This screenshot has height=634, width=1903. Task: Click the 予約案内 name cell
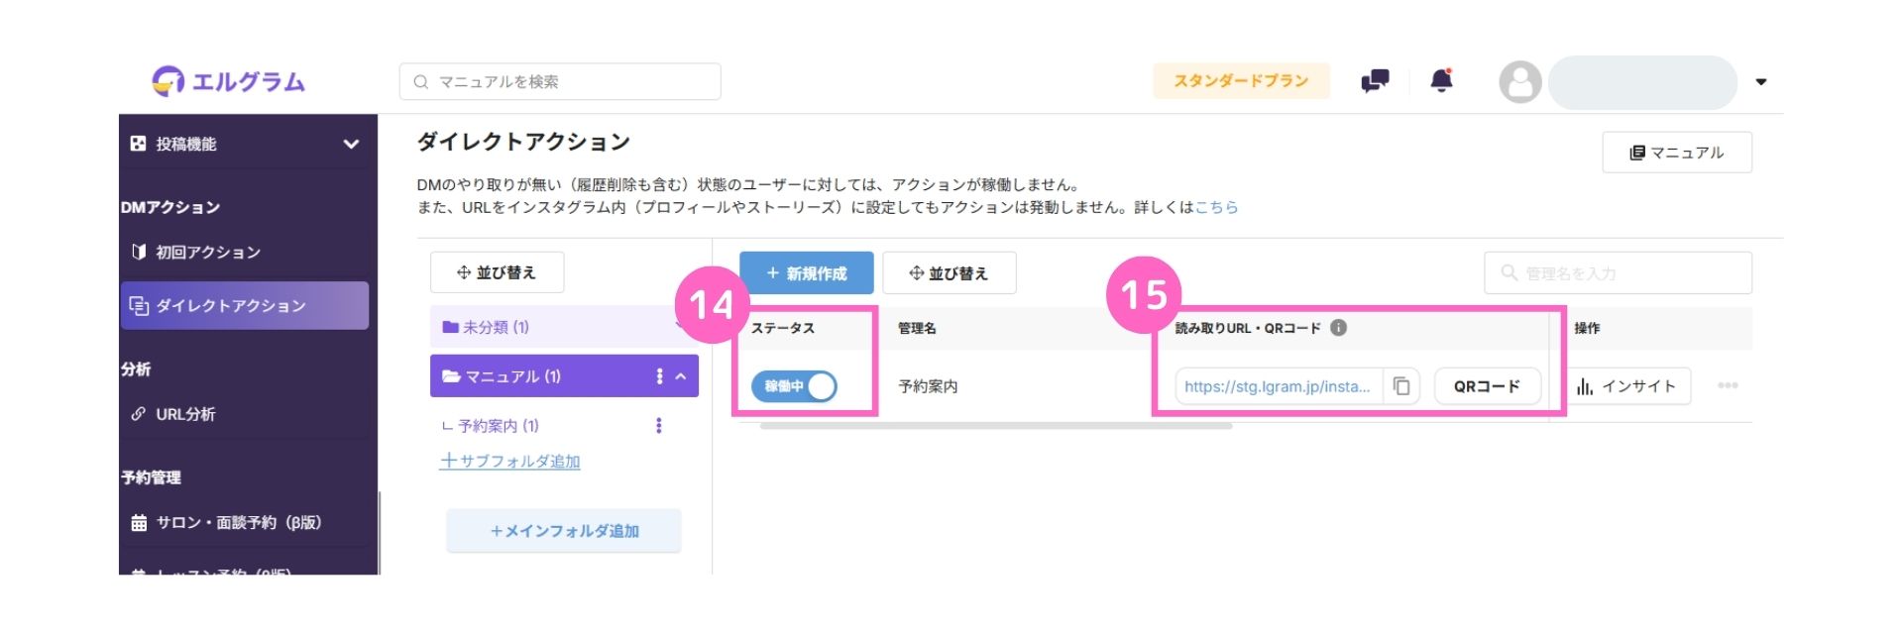(x=928, y=386)
